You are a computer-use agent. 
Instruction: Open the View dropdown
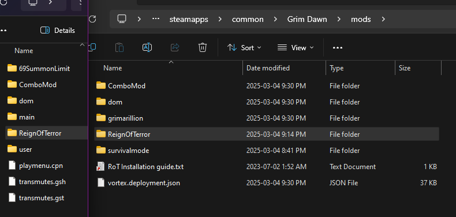[x=296, y=48]
